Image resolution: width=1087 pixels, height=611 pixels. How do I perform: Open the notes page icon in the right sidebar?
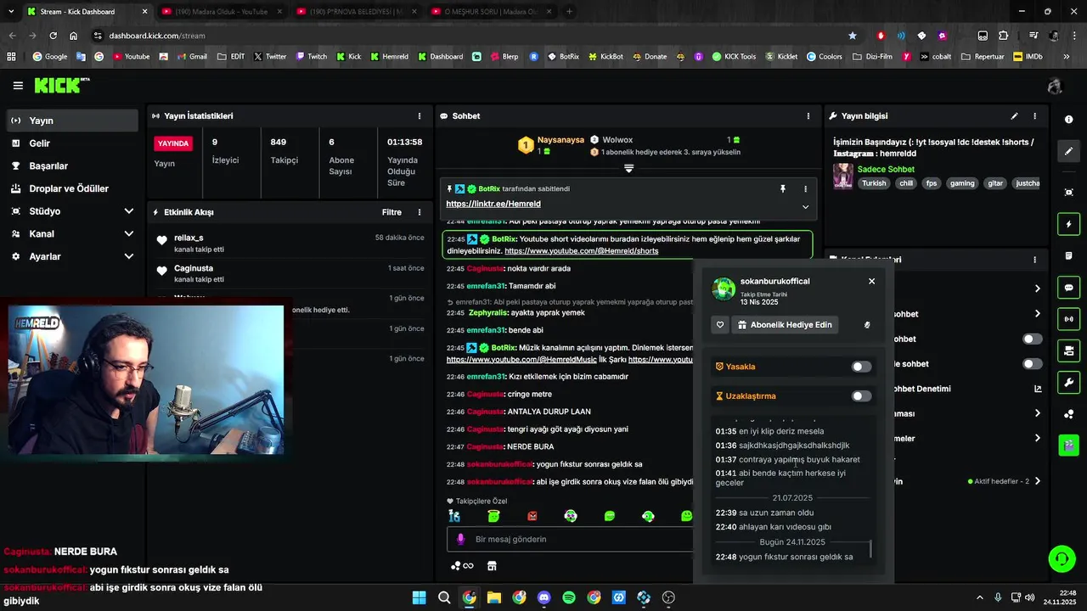pos(1068,256)
